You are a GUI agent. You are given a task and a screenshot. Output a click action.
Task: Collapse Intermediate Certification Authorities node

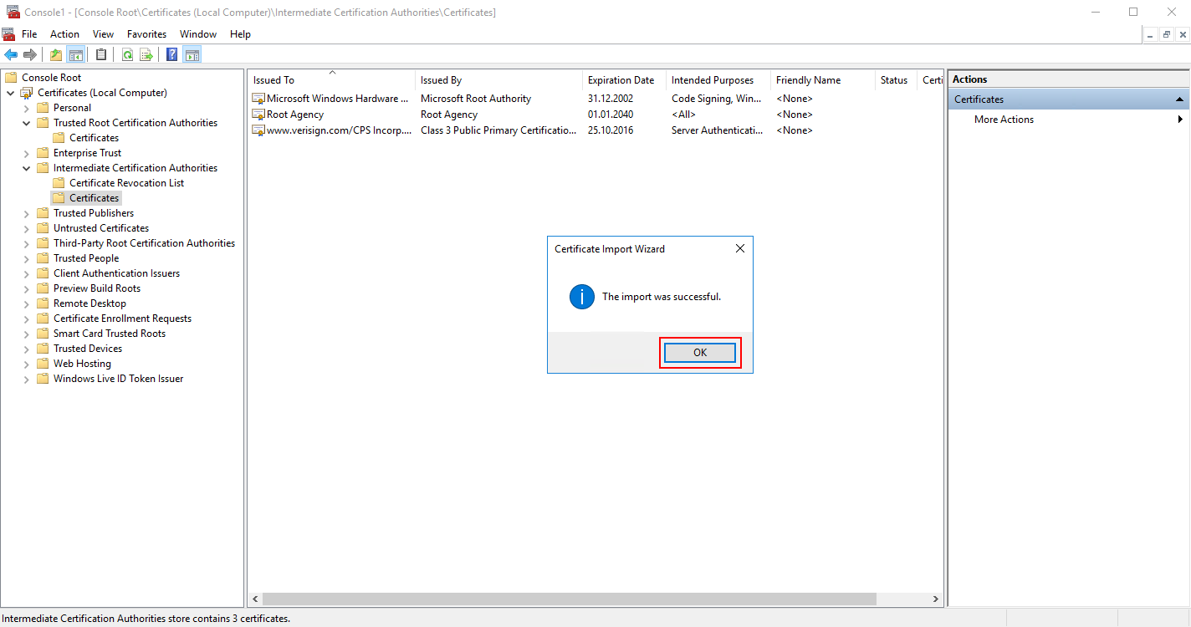pyautogui.click(x=26, y=167)
